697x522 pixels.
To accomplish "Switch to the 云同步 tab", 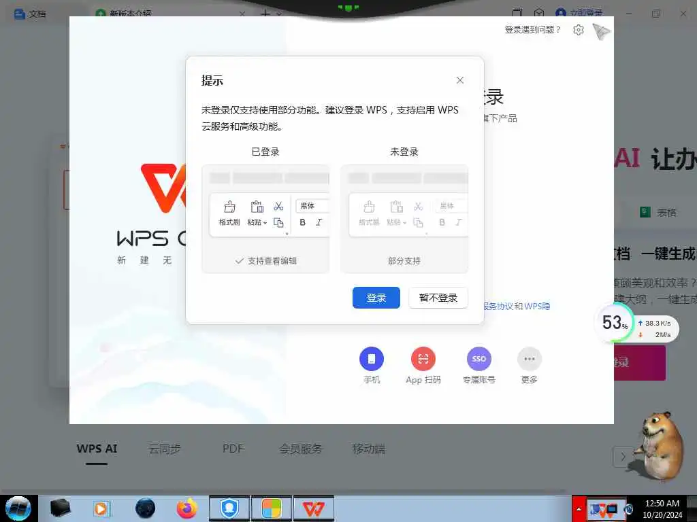I will (x=165, y=449).
